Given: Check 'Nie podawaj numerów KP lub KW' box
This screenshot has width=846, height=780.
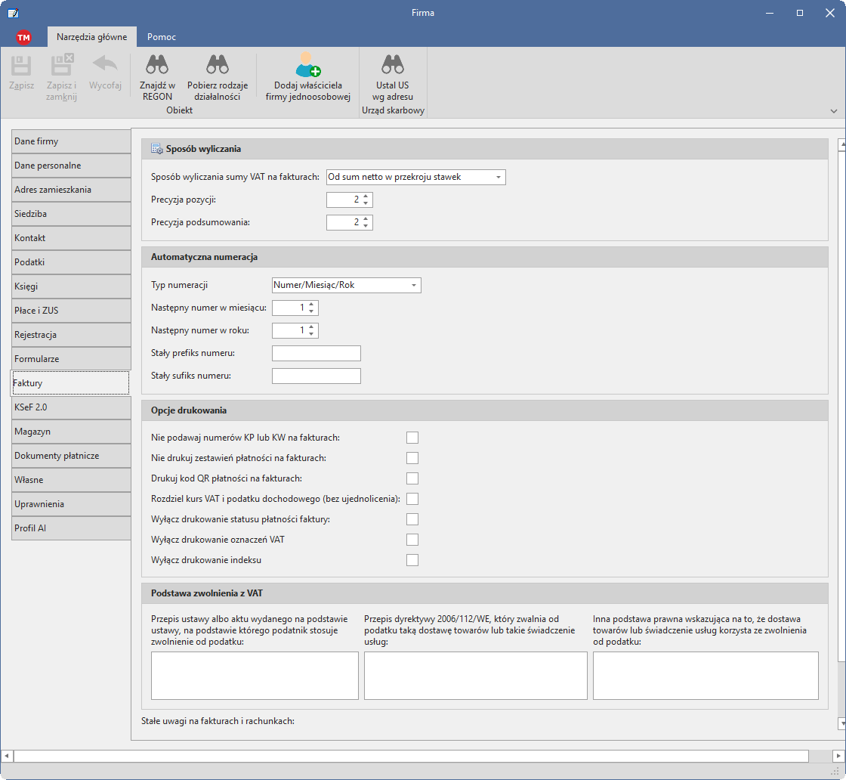Looking at the screenshot, I should [x=412, y=438].
